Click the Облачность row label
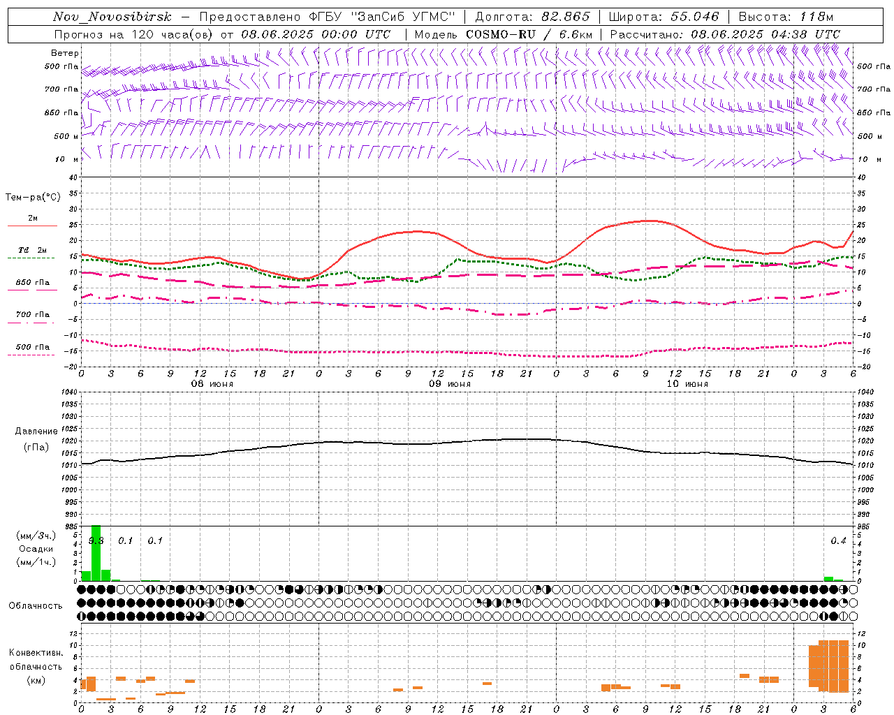 pos(36,606)
